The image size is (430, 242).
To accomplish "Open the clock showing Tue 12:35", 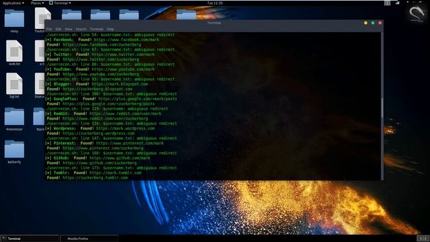I will 215,3.
